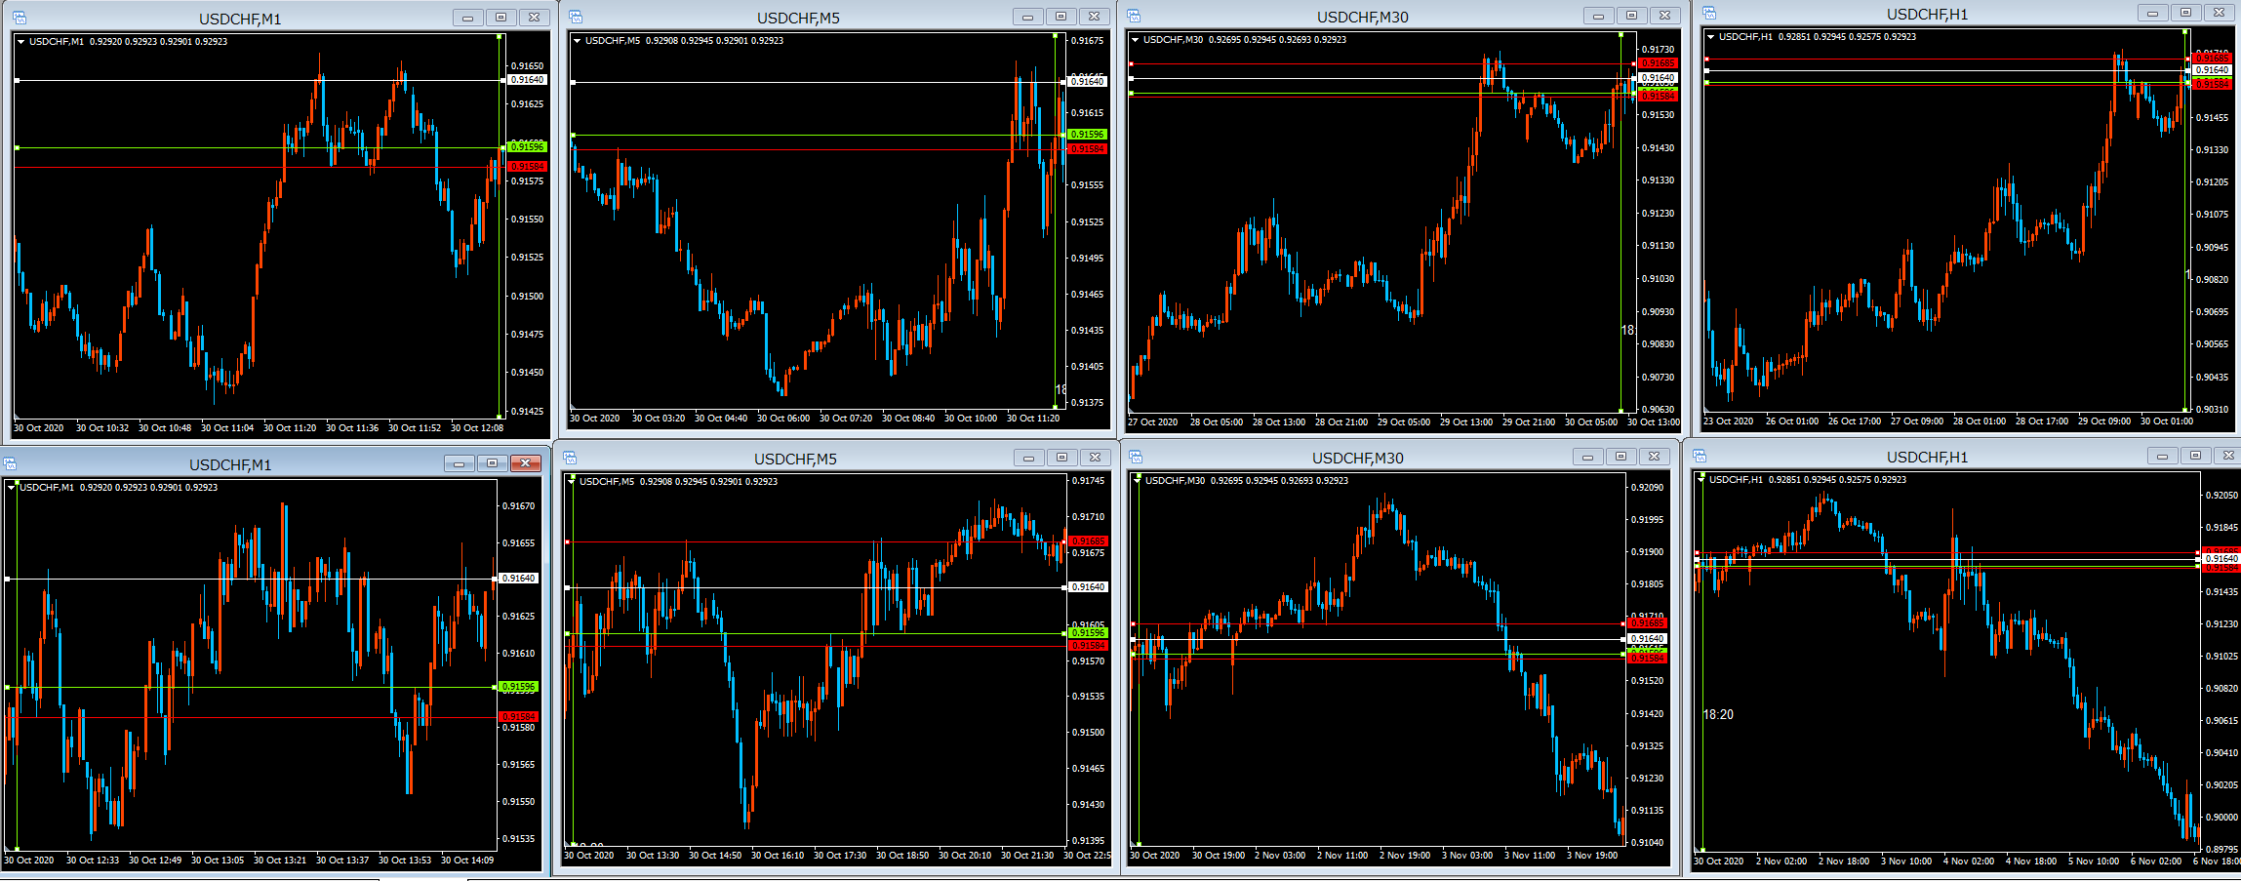Viewport: 2241px width, 881px height.
Task: Open system menu icon of bottom USDCHF,M5 window
Action: point(570,458)
